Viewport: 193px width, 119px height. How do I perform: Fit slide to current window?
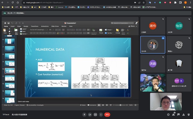pyautogui.click(x=135, y=105)
